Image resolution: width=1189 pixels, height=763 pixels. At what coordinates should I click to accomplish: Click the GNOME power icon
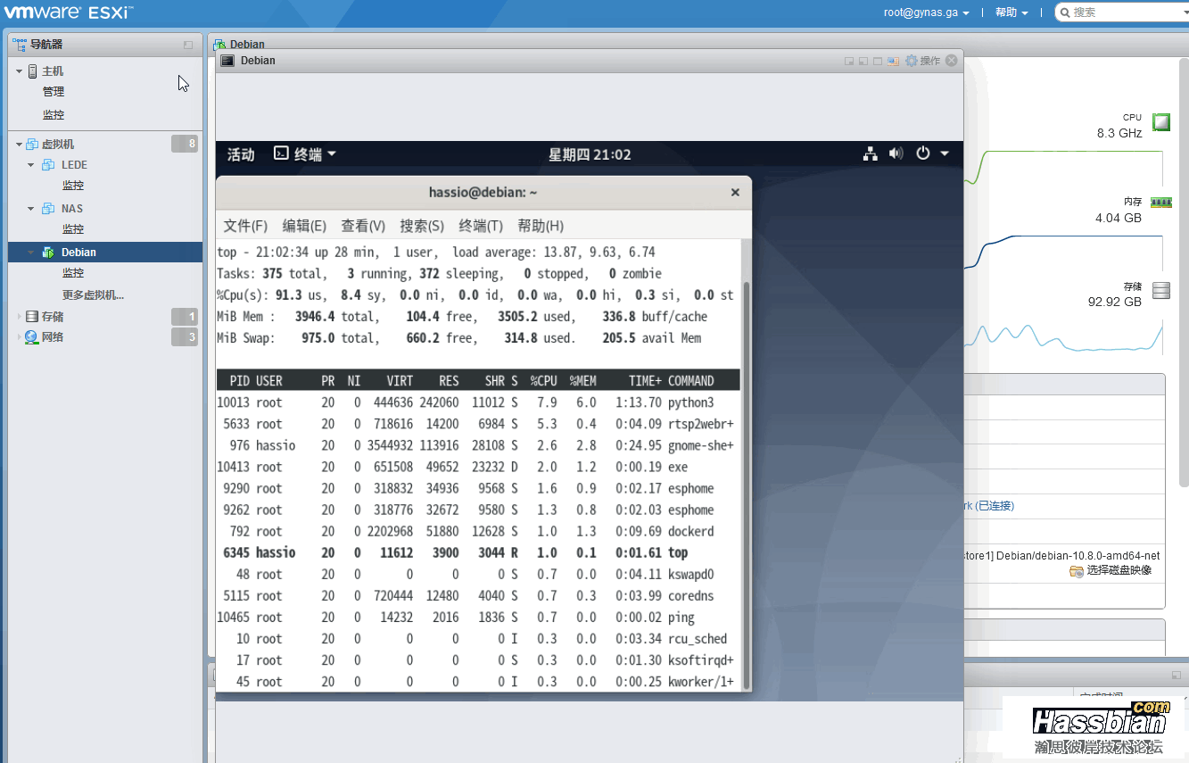923,153
